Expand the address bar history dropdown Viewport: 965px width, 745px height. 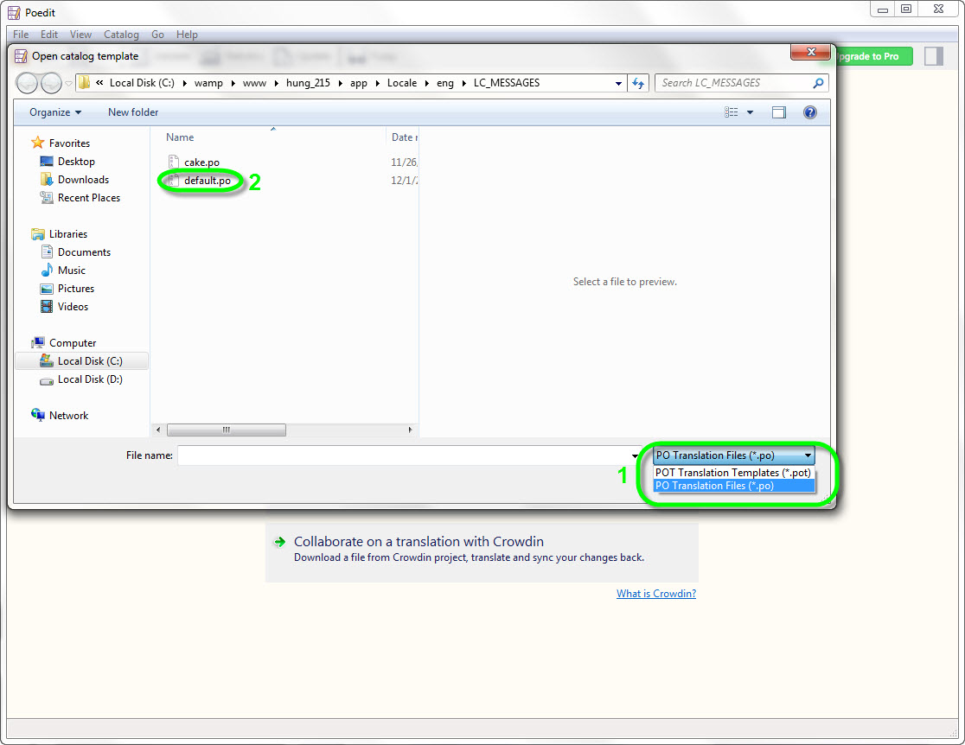coord(618,83)
